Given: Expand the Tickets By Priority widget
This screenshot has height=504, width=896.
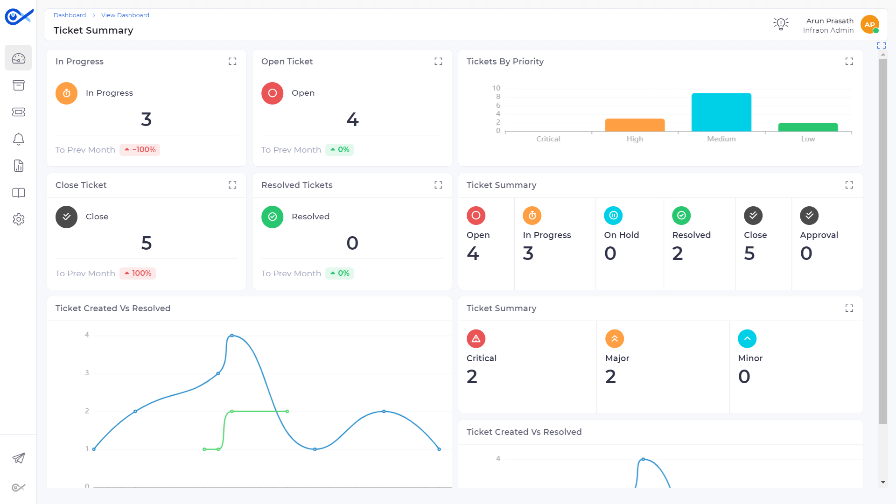Looking at the screenshot, I should coord(849,61).
